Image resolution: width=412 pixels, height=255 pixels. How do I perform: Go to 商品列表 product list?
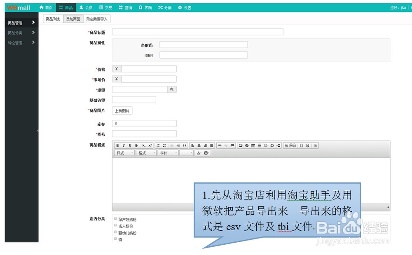[53, 19]
